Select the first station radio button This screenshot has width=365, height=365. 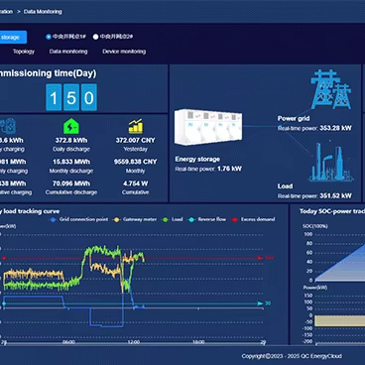coord(49,37)
